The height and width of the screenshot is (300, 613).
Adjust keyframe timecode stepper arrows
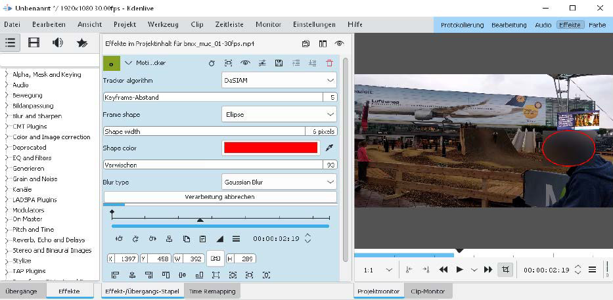307,238
